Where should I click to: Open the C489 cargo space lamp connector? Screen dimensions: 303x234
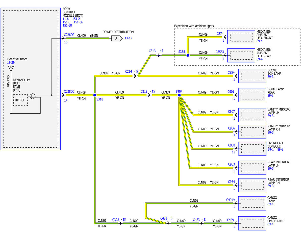click(231, 220)
